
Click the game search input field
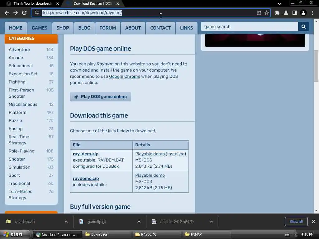click(x=250, y=27)
